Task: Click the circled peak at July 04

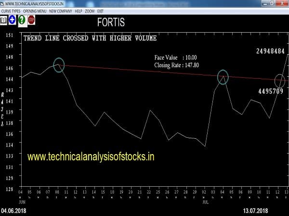Action: tap(223, 77)
